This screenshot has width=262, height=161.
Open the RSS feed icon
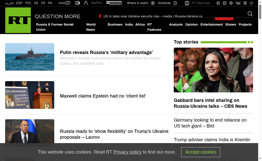coord(225,3)
